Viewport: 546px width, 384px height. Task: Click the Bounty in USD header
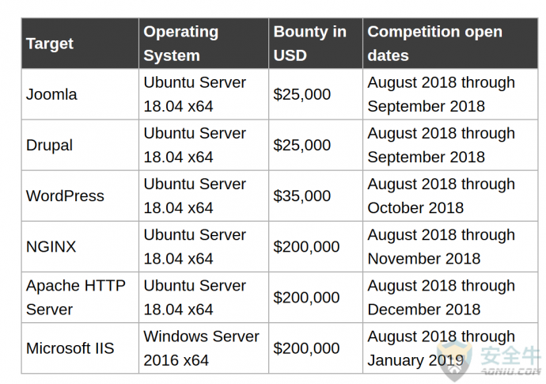[316, 44]
